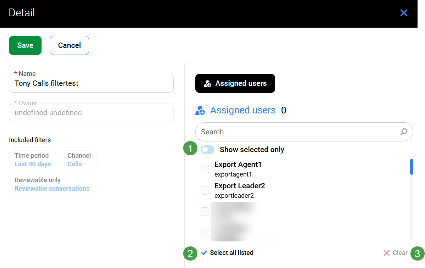Click the search magnifier icon

click(404, 132)
